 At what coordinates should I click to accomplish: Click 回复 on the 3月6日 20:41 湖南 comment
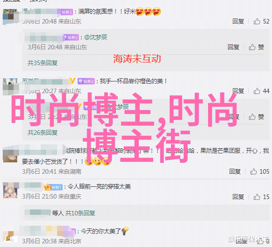tap(235, 171)
